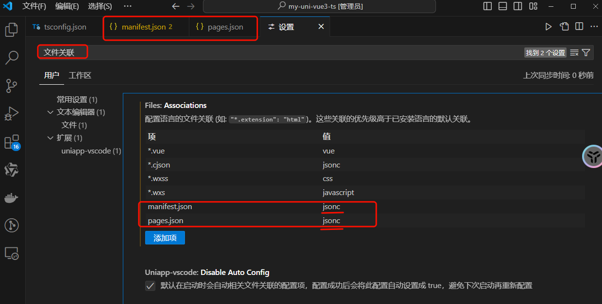Image resolution: width=602 pixels, height=304 pixels.
Task: Open the 文件(F) menu
Action: (34, 6)
